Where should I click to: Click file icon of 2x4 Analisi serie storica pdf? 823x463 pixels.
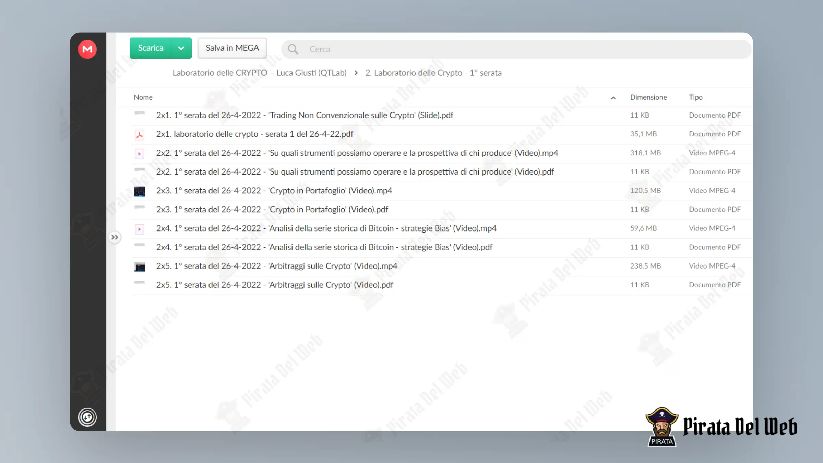click(140, 245)
